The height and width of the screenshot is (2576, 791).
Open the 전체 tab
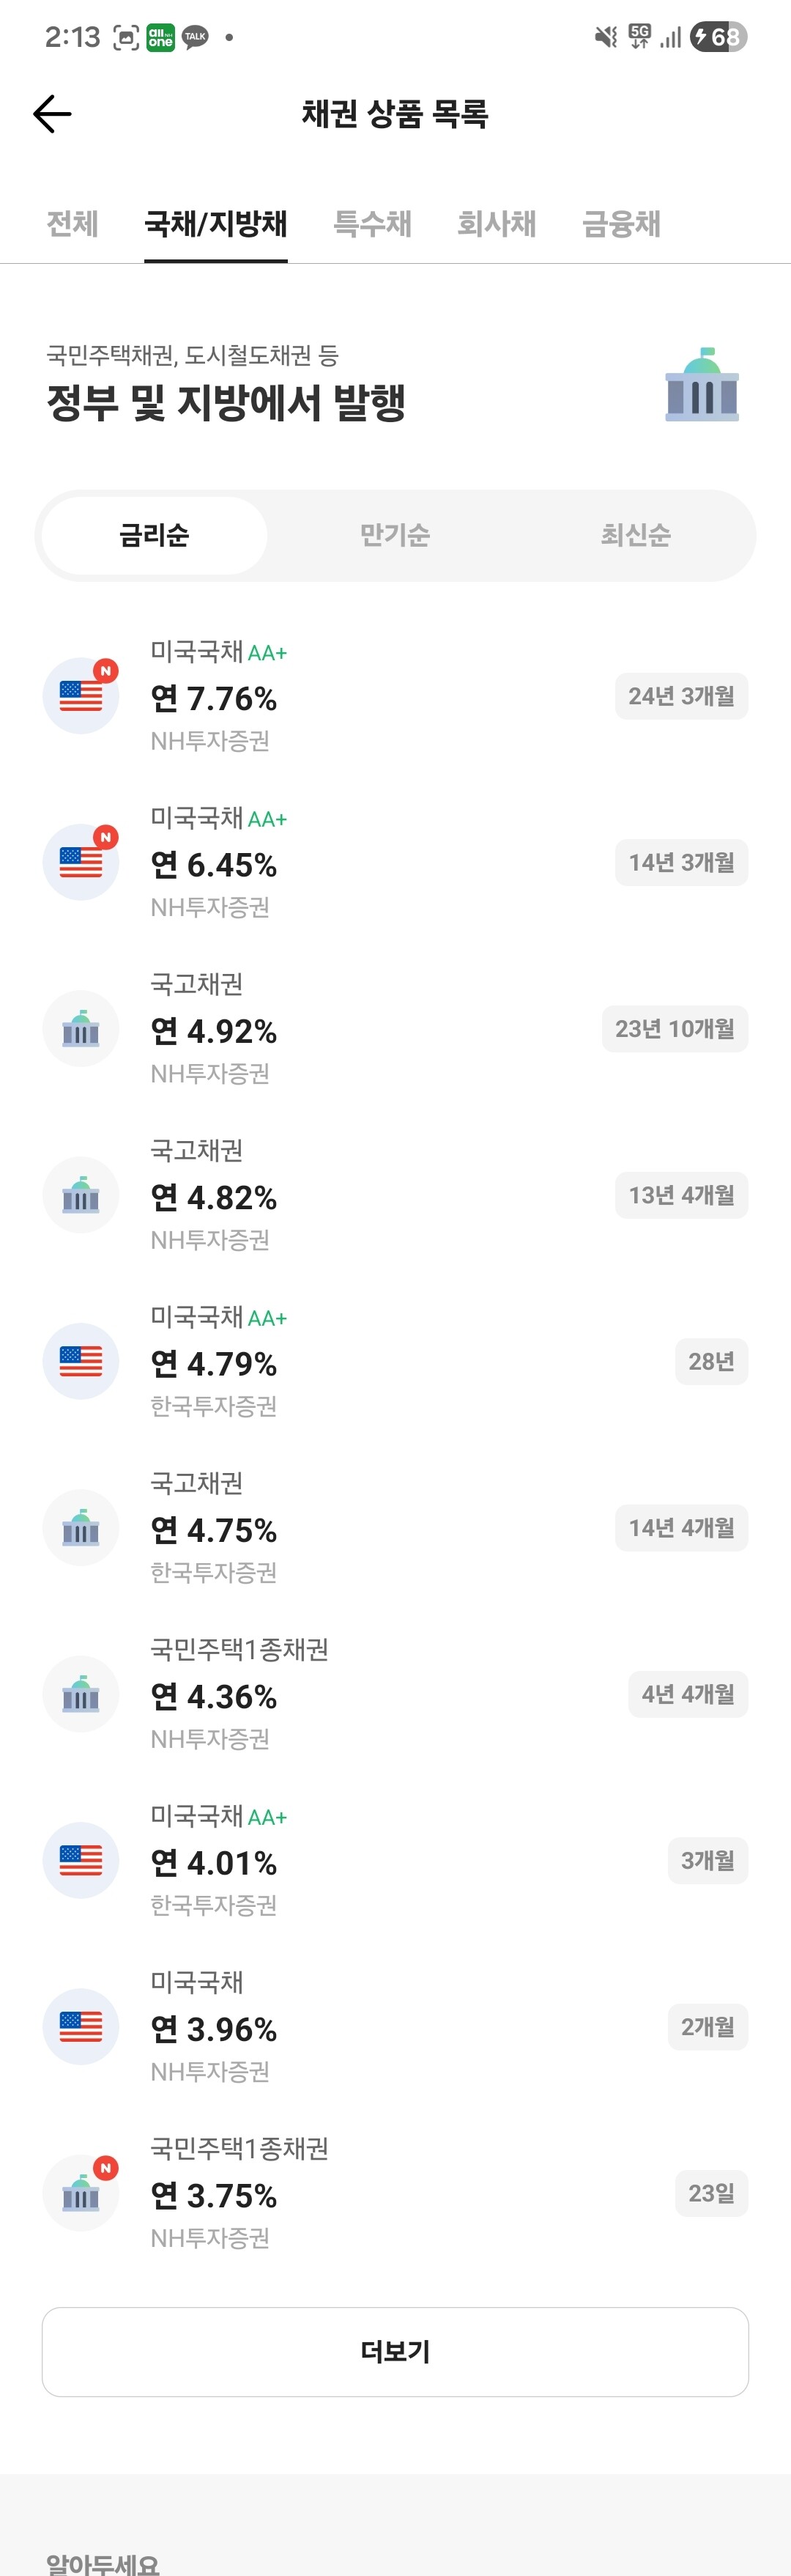pos(72,223)
